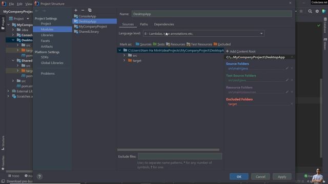The width and height of the screenshot is (328, 184).
Task: Open TODO tool window at bottom
Action: (14, 176)
